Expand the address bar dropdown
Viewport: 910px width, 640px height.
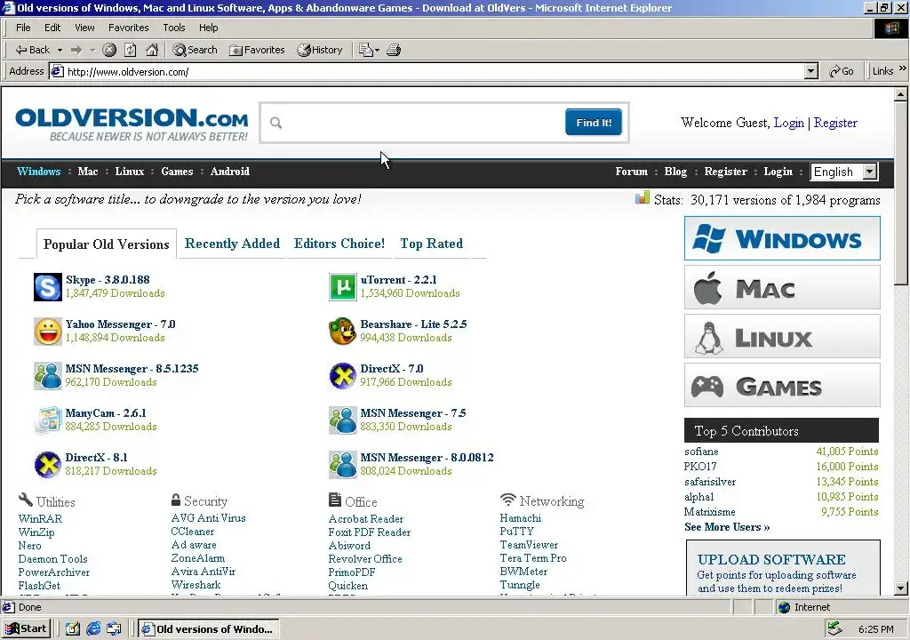pyautogui.click(x=811, y=71)
